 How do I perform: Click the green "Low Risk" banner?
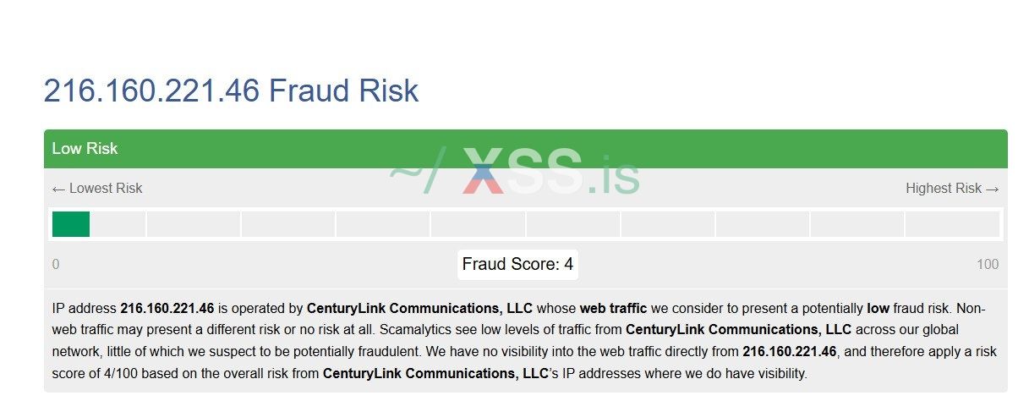click(525, 149)
